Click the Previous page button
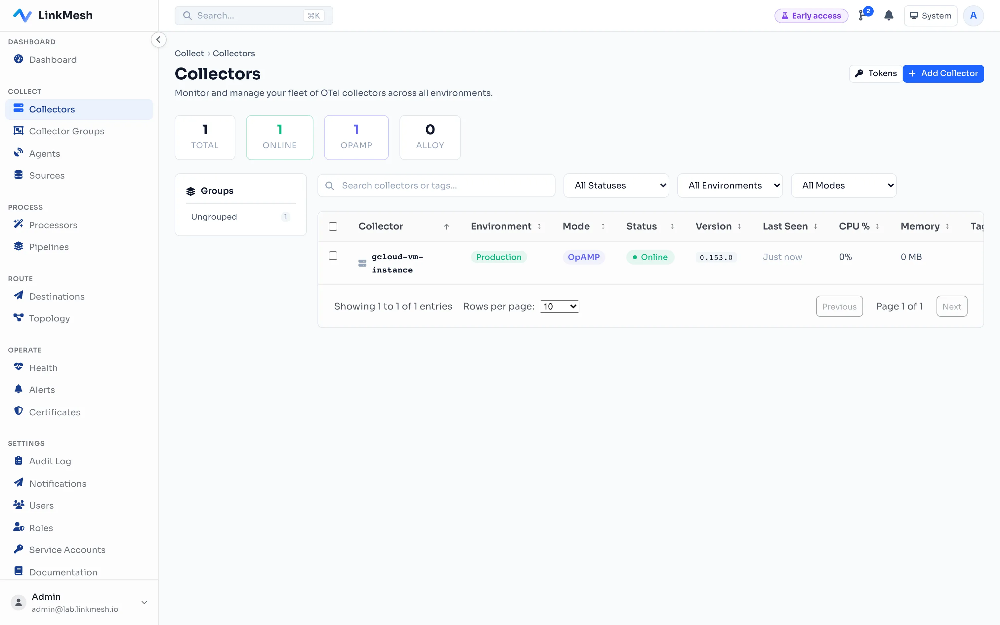 coord(839,306)
